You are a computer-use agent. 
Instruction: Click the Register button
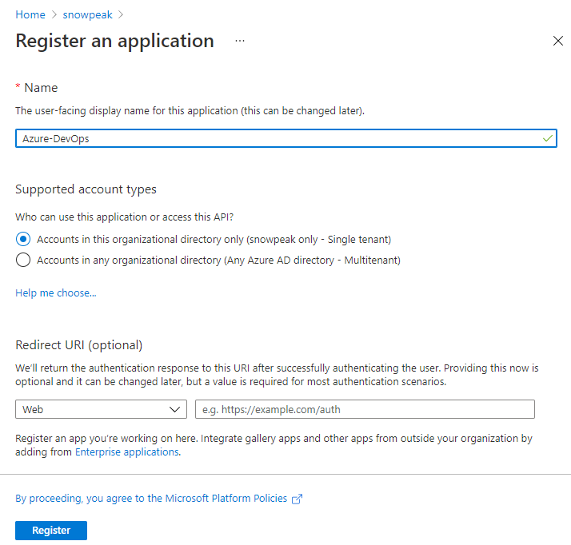51,531
